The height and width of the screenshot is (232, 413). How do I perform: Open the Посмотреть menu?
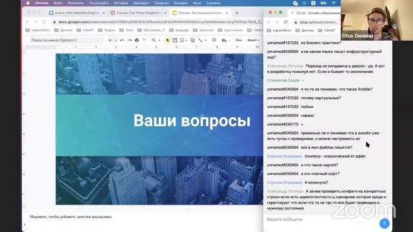click(99, 3)
